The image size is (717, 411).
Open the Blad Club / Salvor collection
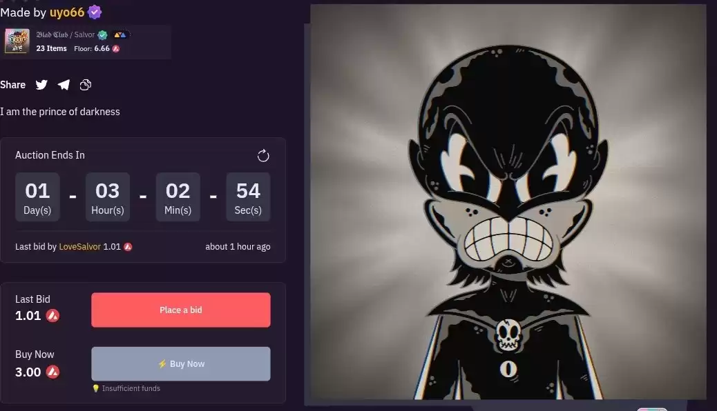tap(66, 34)
